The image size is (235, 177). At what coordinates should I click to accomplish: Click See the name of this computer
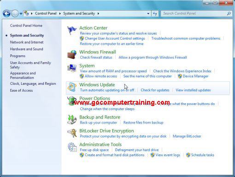(x=147, y=76)
